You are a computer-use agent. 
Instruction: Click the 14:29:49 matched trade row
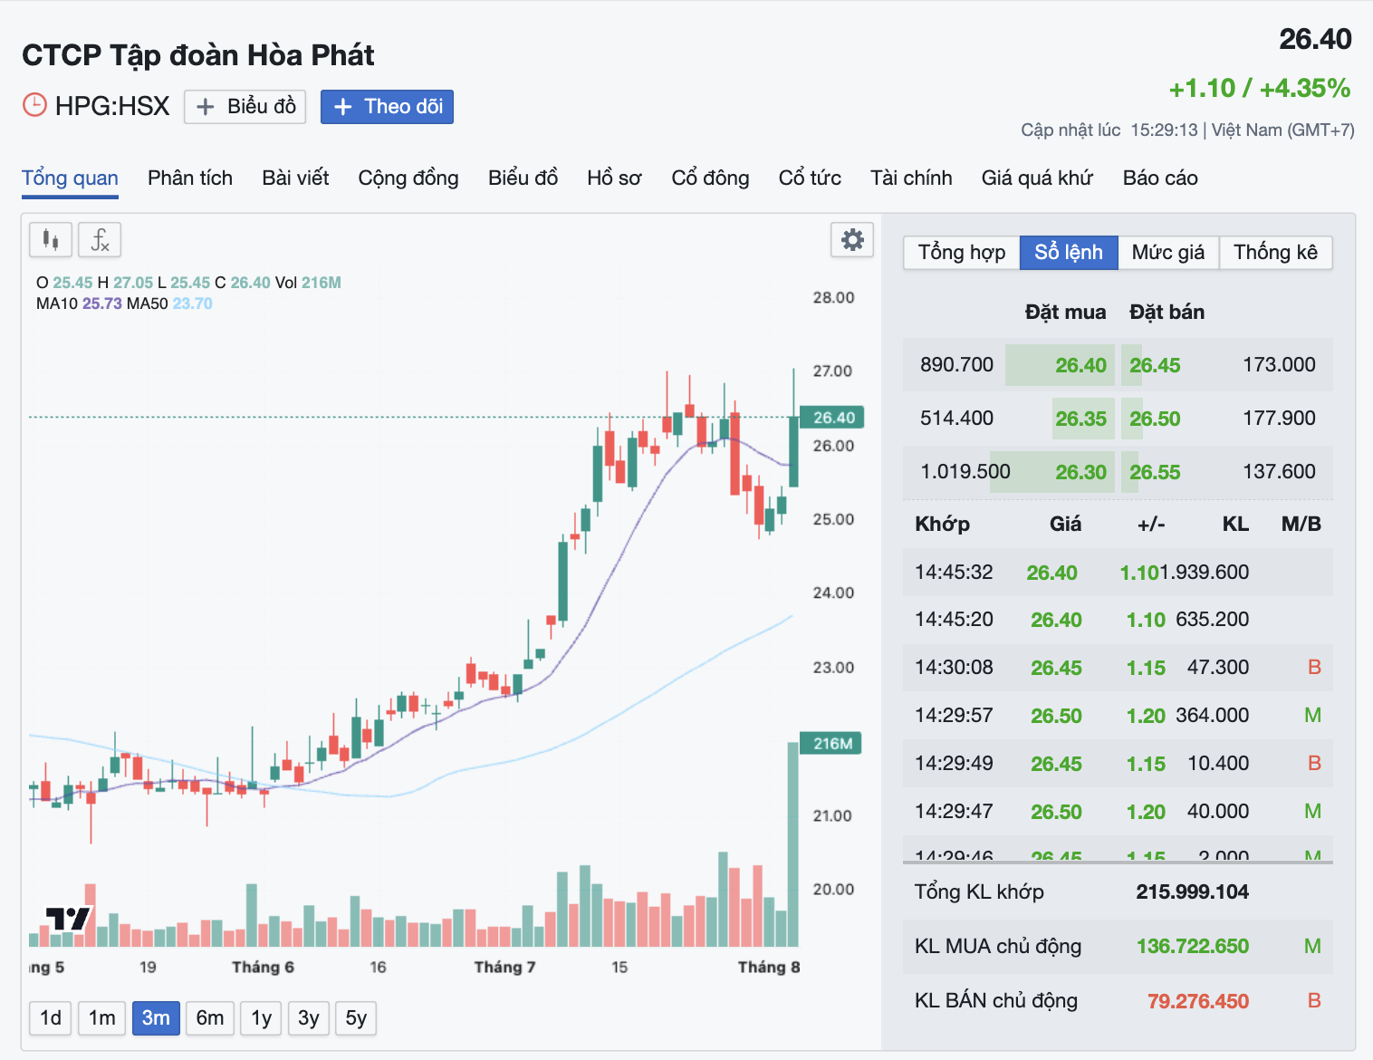(x=1118, y=764)
